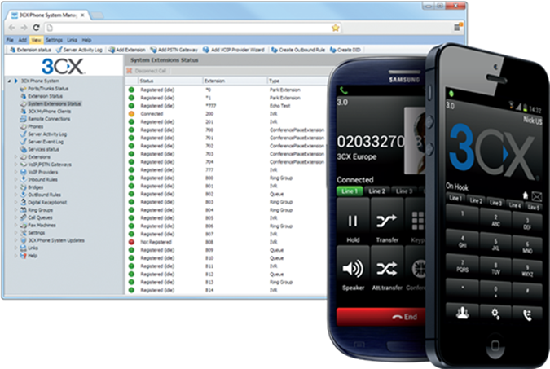This screenshot has height=369, width=550.
Task: Expand the Ring Groups node
Action: (15, 210)
